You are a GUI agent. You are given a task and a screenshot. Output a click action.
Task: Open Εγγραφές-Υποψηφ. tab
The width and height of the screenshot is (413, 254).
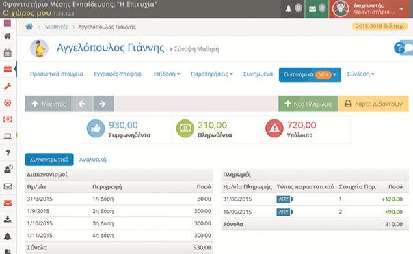pyautogui.click(x=118, y=74)
